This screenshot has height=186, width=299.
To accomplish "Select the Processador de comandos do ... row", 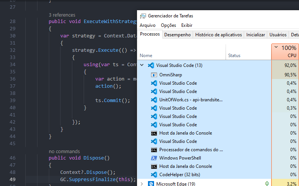I will [x=218, y=150].
